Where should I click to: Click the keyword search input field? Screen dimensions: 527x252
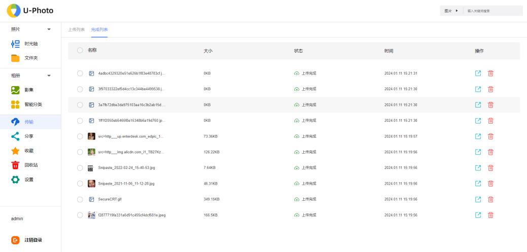(x=492, y=11)
